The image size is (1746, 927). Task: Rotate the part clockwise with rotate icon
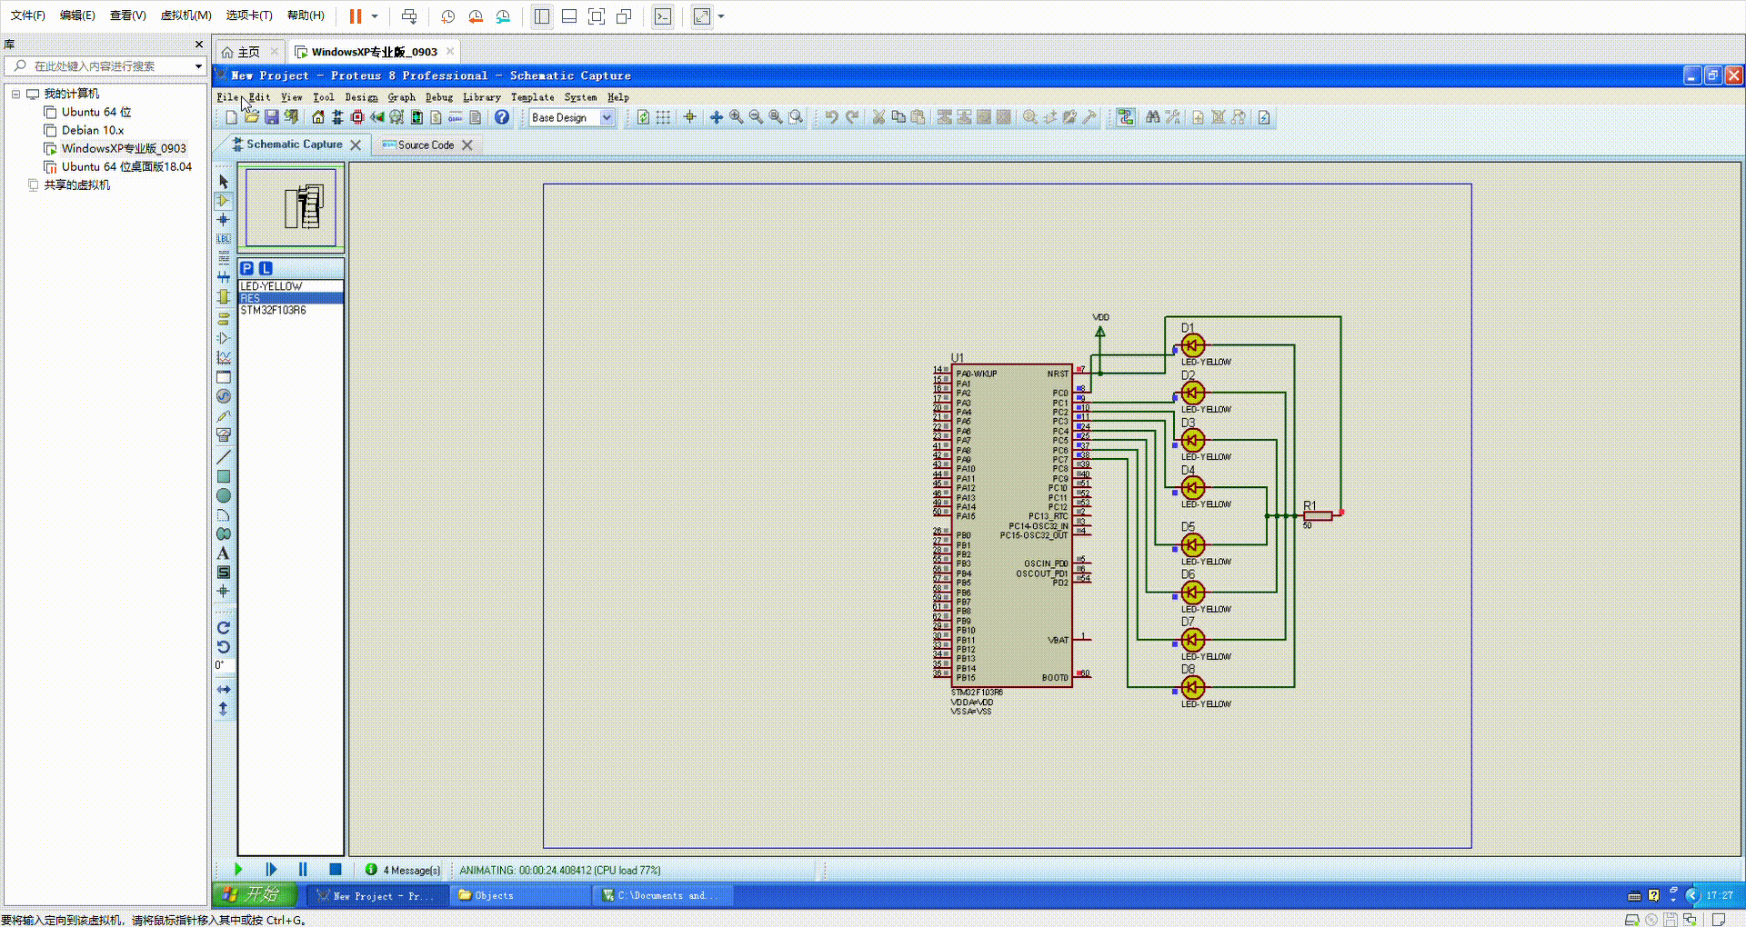point(224,627)
